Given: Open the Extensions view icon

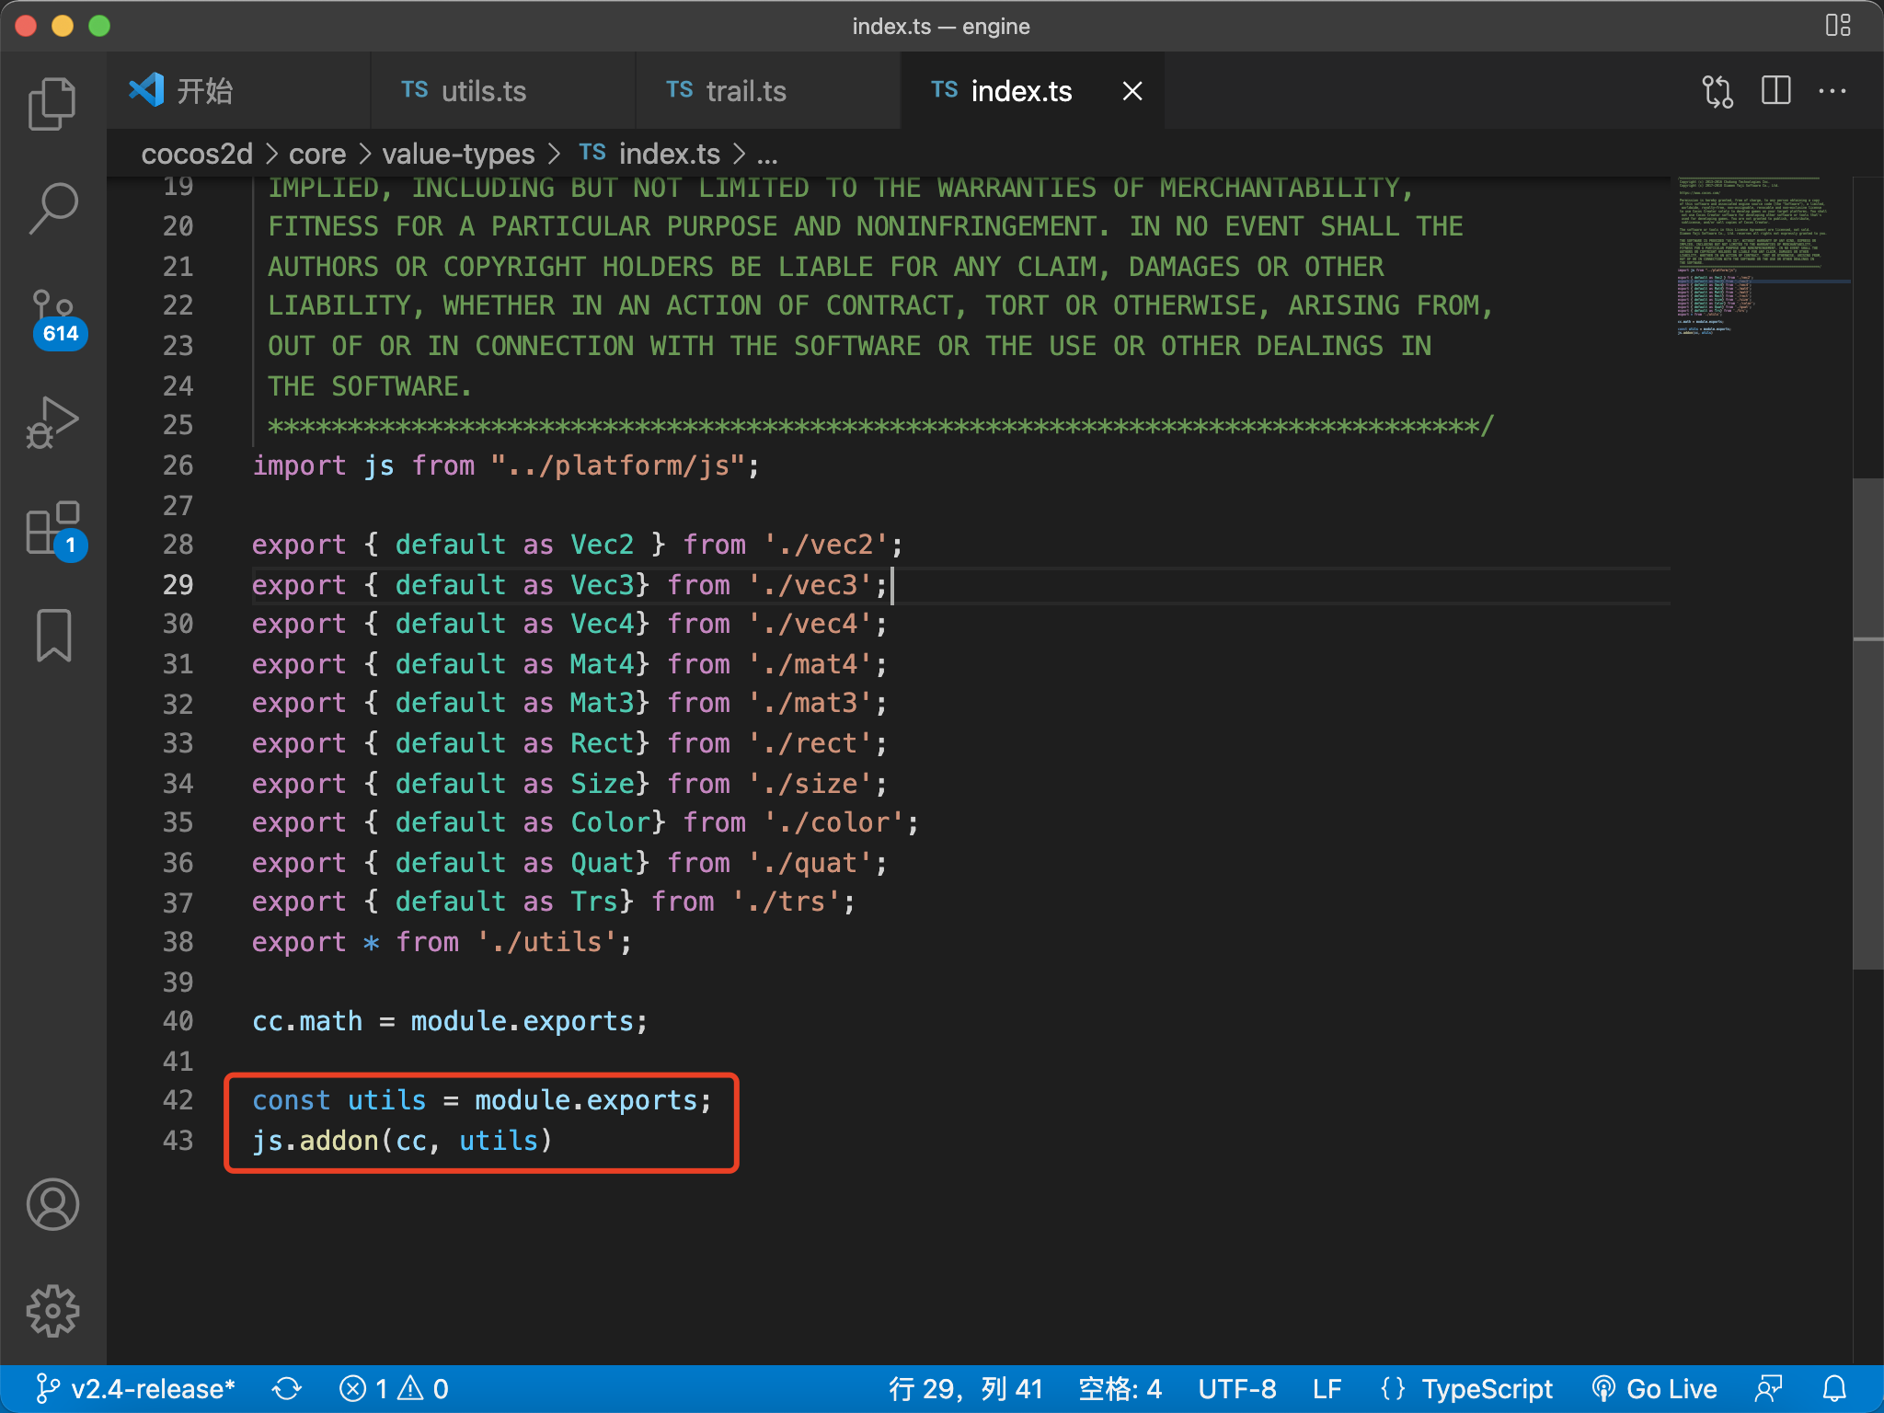Looking at the screenshot, I should [x=52, y=529].
